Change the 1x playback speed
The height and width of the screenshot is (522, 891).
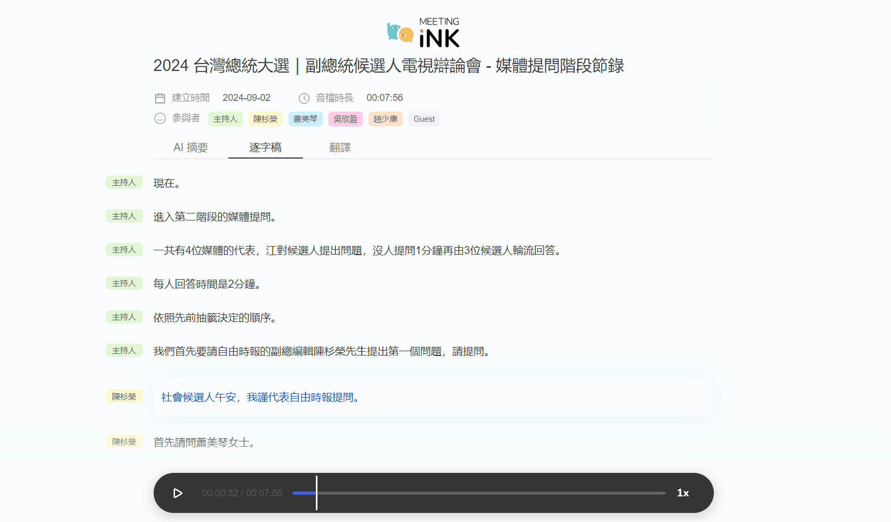tap(682, 493)
